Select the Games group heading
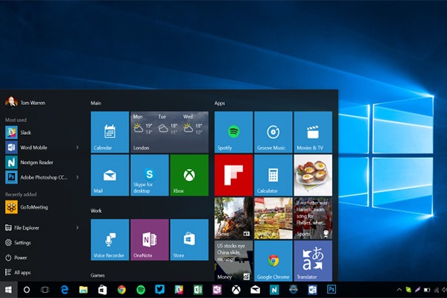447x298 pixels. 98,275
